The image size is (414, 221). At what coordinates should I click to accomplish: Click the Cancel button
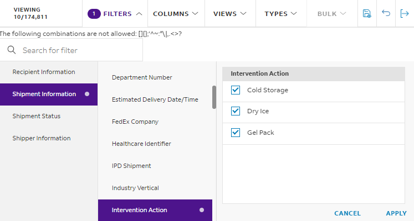[347, 213]
